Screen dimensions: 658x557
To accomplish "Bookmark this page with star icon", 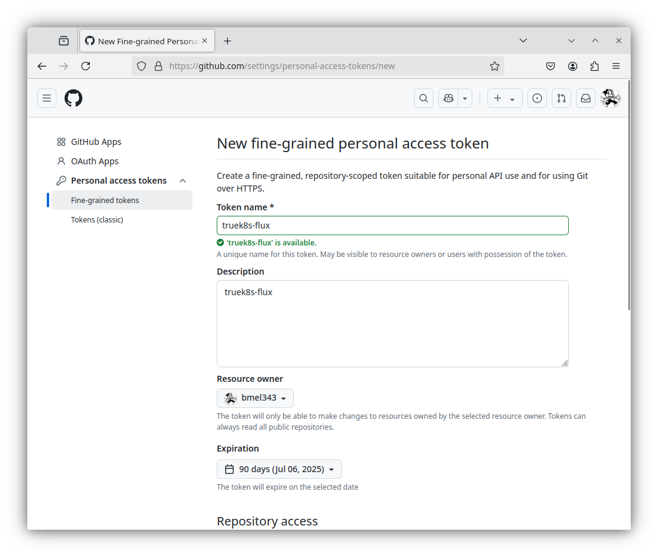I will [x=495, y=66].
